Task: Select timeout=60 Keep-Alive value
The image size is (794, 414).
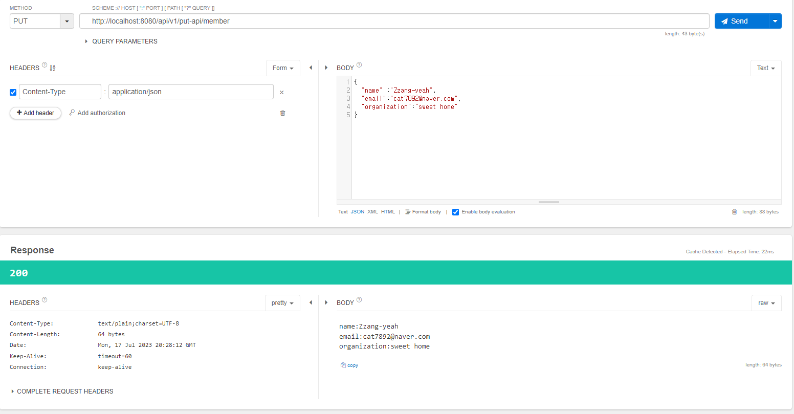Action: [115, 356]
